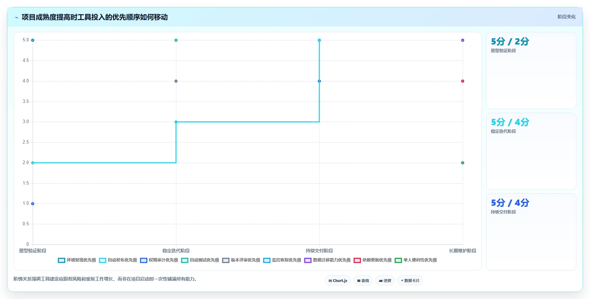Viewport: 590px width, 299px height.
Task: Click the header title 项目成熟度提高时工具投入
Action: (95, 17)
